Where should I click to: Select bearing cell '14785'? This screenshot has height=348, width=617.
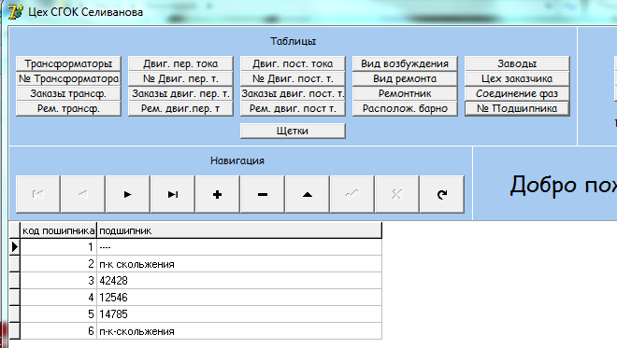tap(239, 314)
